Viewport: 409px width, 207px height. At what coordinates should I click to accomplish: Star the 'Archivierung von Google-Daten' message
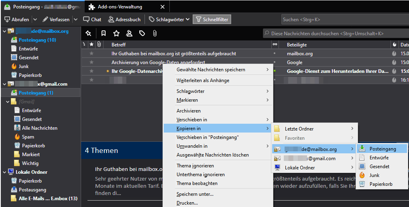(x=91, y=62)
